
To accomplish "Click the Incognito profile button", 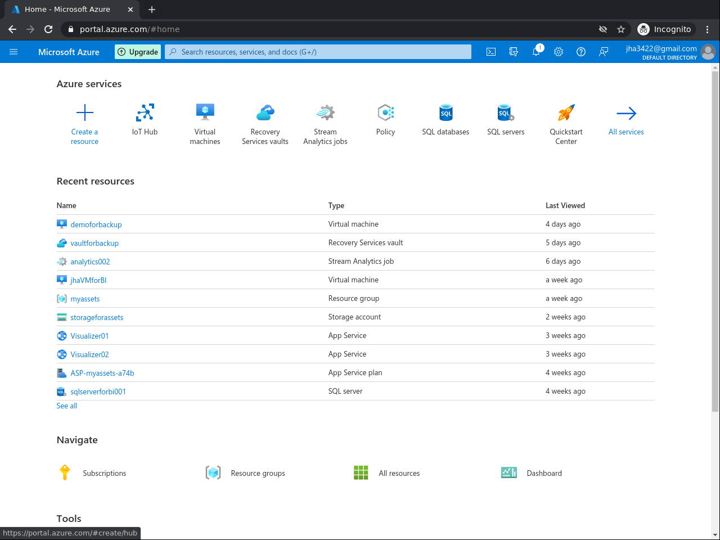I will [665, 29].
